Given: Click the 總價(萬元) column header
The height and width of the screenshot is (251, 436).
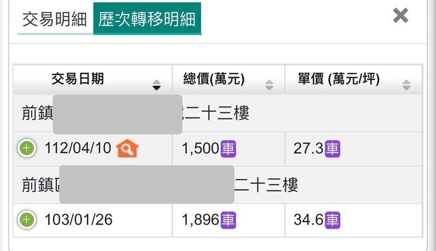Looking at the screenshot, I should pyautogui.click(x=229, y=79).
